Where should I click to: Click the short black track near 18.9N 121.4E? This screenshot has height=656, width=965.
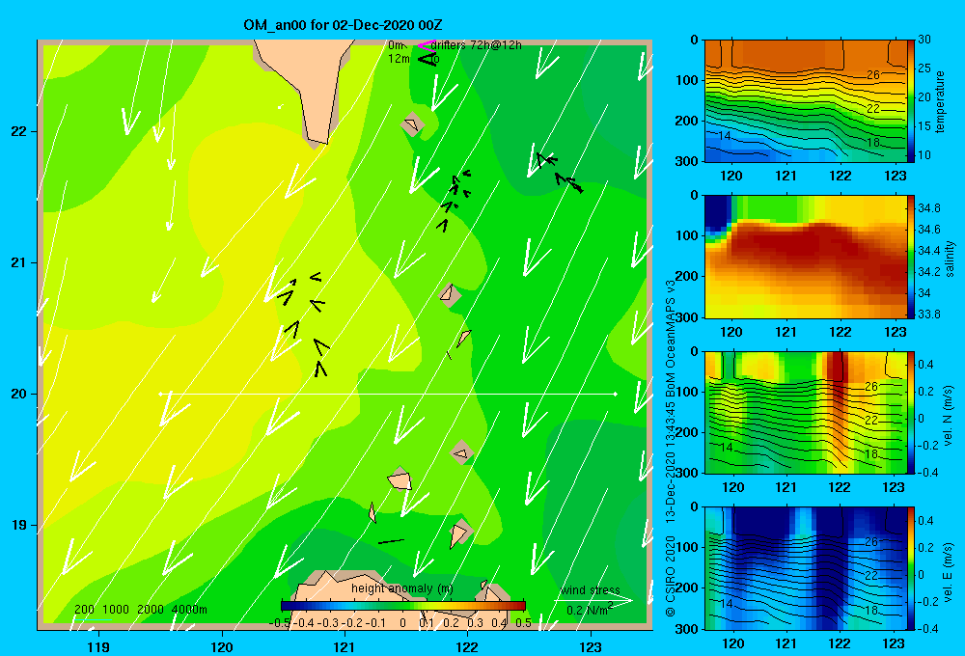391,541
